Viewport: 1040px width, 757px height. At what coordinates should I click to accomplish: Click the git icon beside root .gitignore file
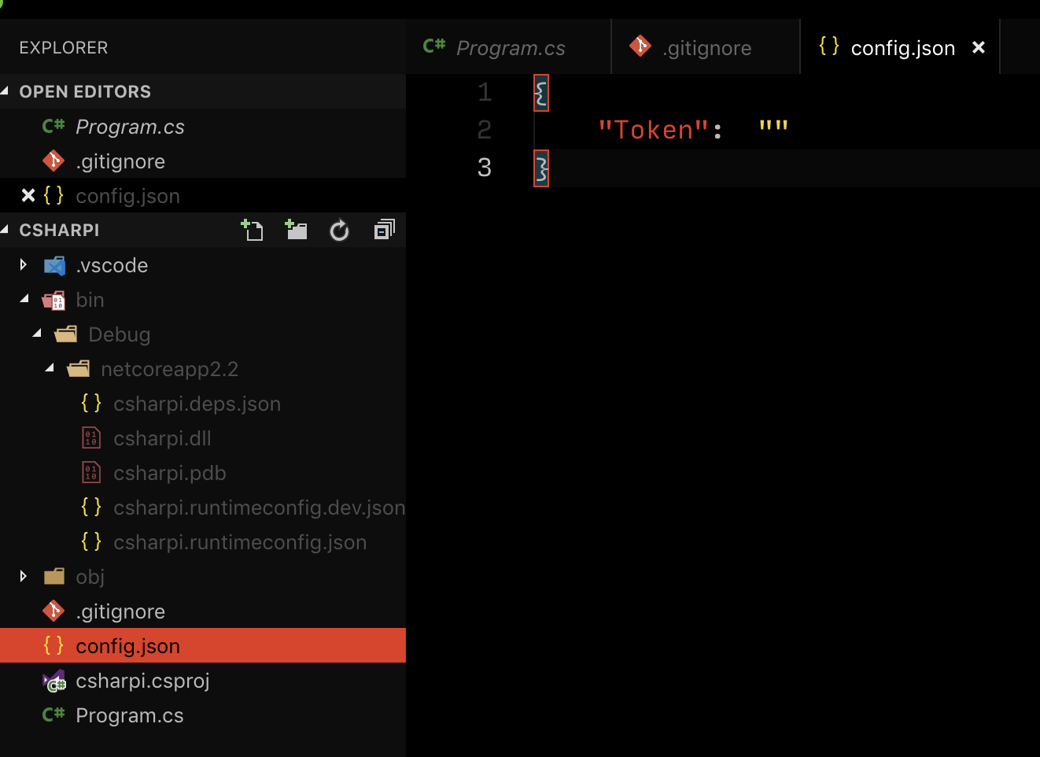coord(53,611)
